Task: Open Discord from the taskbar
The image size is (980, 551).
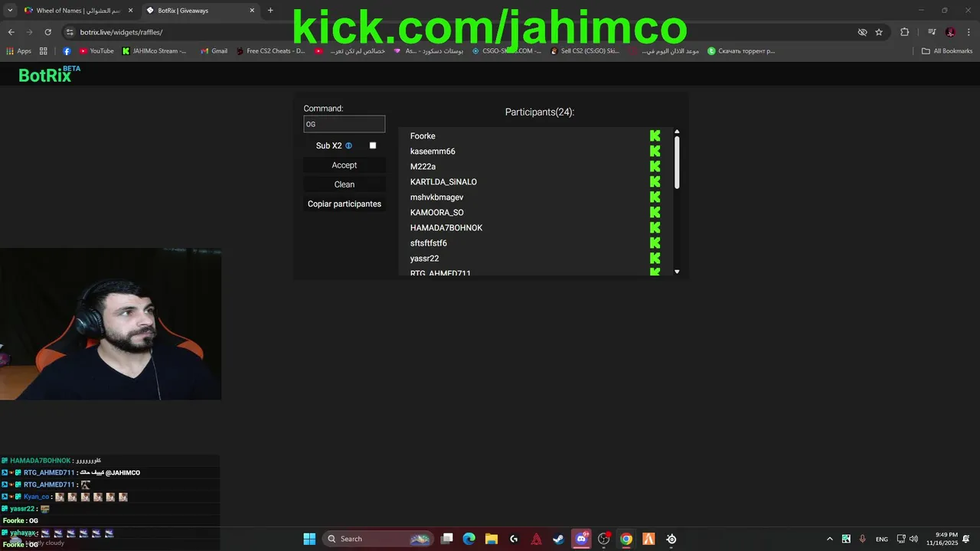Action: tap(581, 539)
